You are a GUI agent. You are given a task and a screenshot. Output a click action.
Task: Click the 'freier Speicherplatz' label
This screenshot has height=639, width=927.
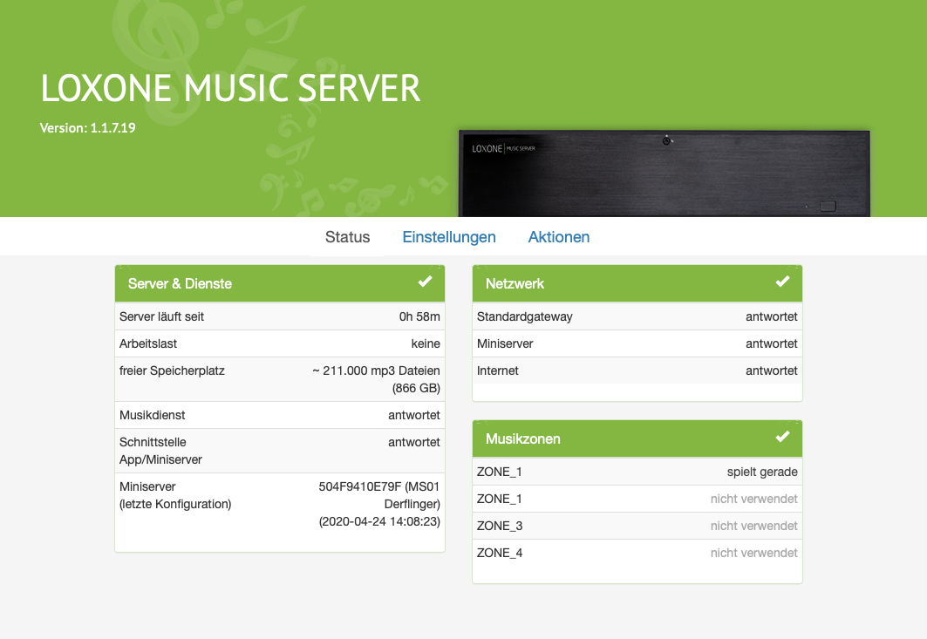172,371
